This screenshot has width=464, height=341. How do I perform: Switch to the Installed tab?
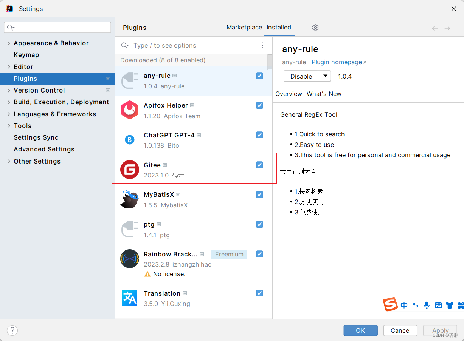tap(279, 28)
